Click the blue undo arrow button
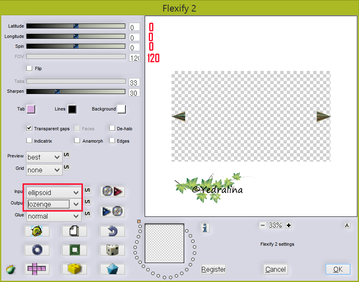Screen dimensions: 359x282 113,231
